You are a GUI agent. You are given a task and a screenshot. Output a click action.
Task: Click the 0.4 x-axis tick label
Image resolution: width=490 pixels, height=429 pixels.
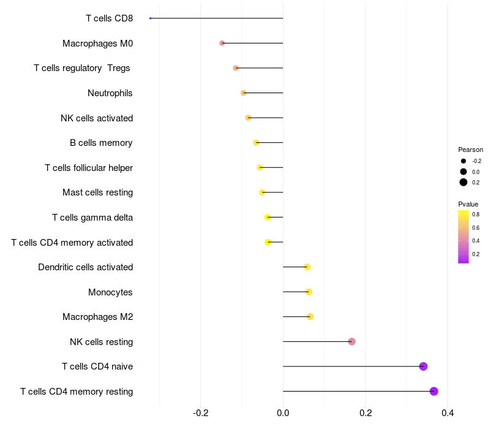point(448,413)
